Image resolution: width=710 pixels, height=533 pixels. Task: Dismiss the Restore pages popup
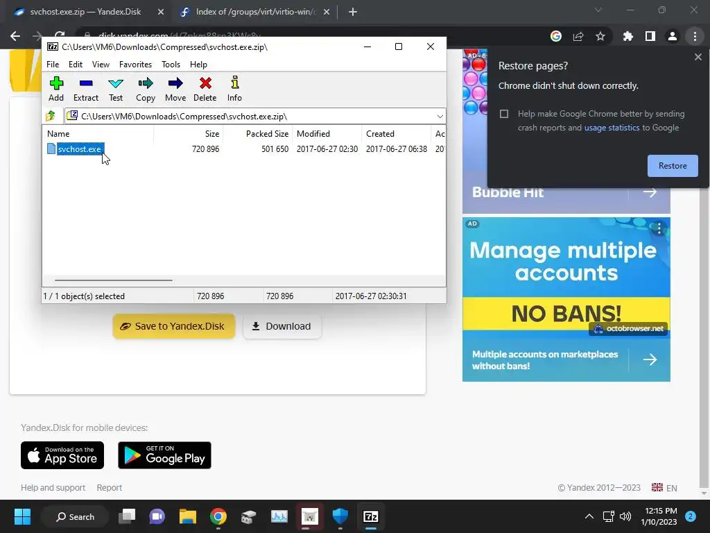(698, 57)
